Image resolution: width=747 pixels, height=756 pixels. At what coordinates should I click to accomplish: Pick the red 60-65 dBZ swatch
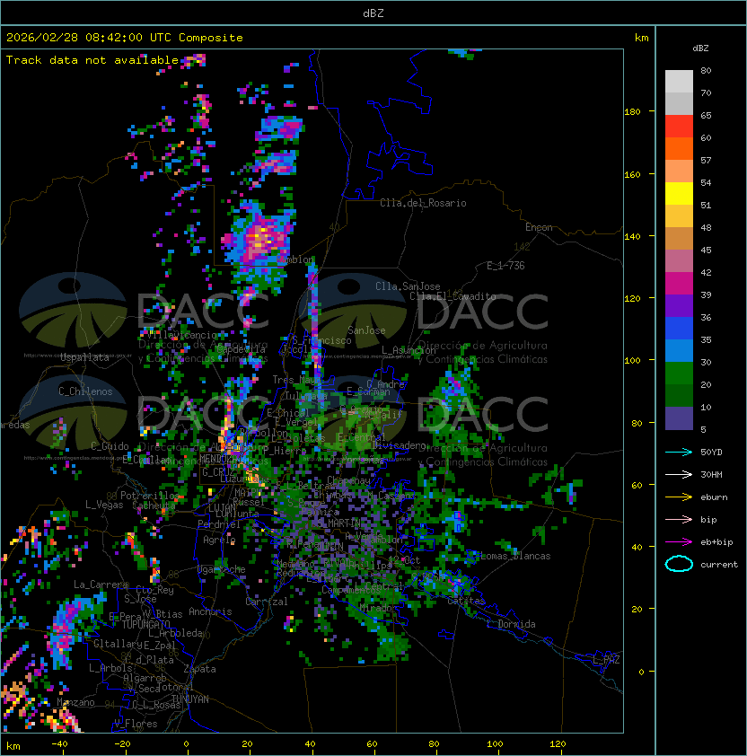click(x=679, y=127)
